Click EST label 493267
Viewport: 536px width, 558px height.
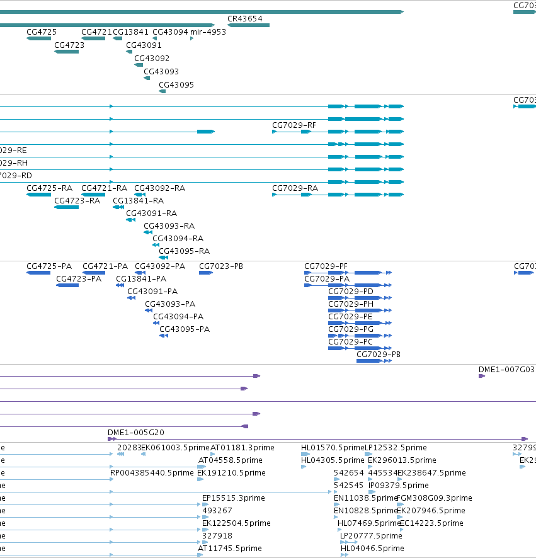(217, 510)
